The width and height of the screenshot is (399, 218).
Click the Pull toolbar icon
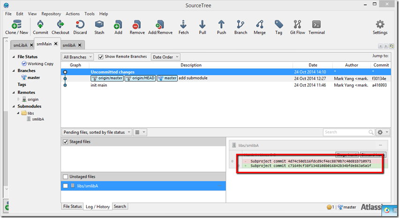tap(203, 27)
